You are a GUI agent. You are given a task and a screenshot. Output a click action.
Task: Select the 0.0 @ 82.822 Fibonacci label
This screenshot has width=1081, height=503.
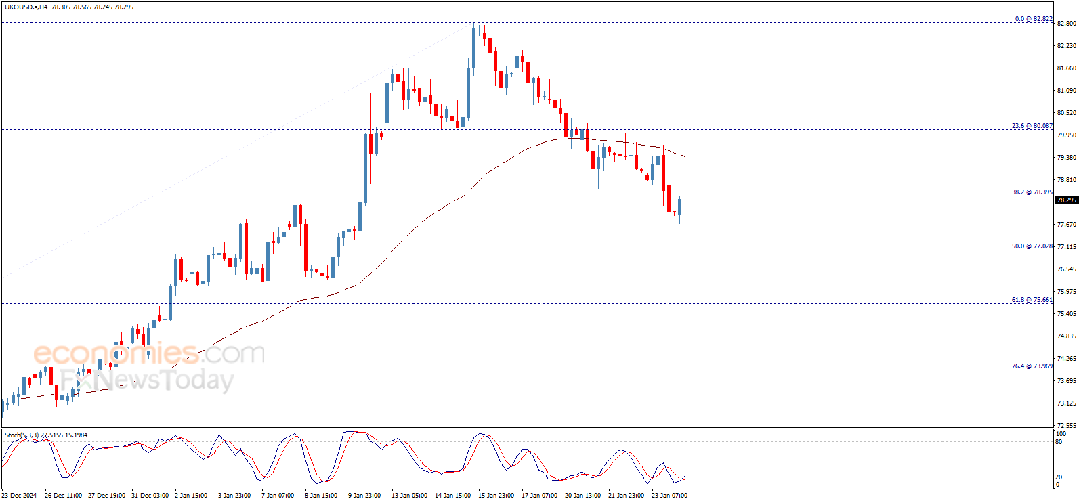[1034, 19]
